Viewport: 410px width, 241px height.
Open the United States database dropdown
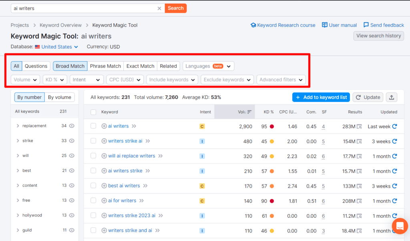click(x=56, y=47)
